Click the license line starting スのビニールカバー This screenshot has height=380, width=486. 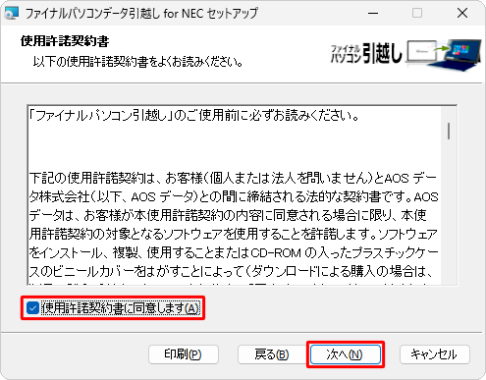pyautogui.click(x=231, y=271)
